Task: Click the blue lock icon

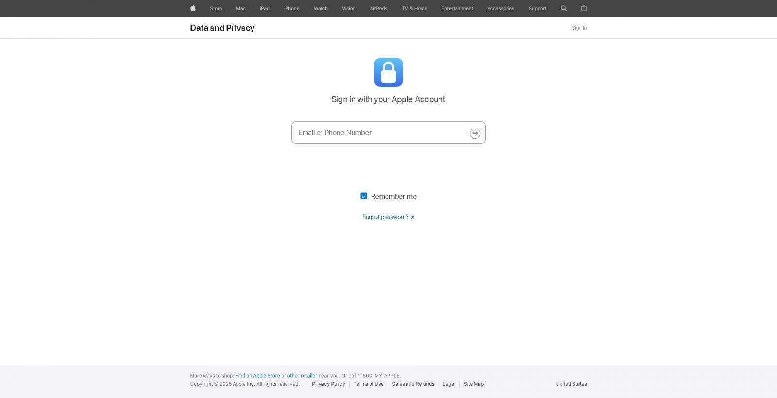Action: coord(388,72)
